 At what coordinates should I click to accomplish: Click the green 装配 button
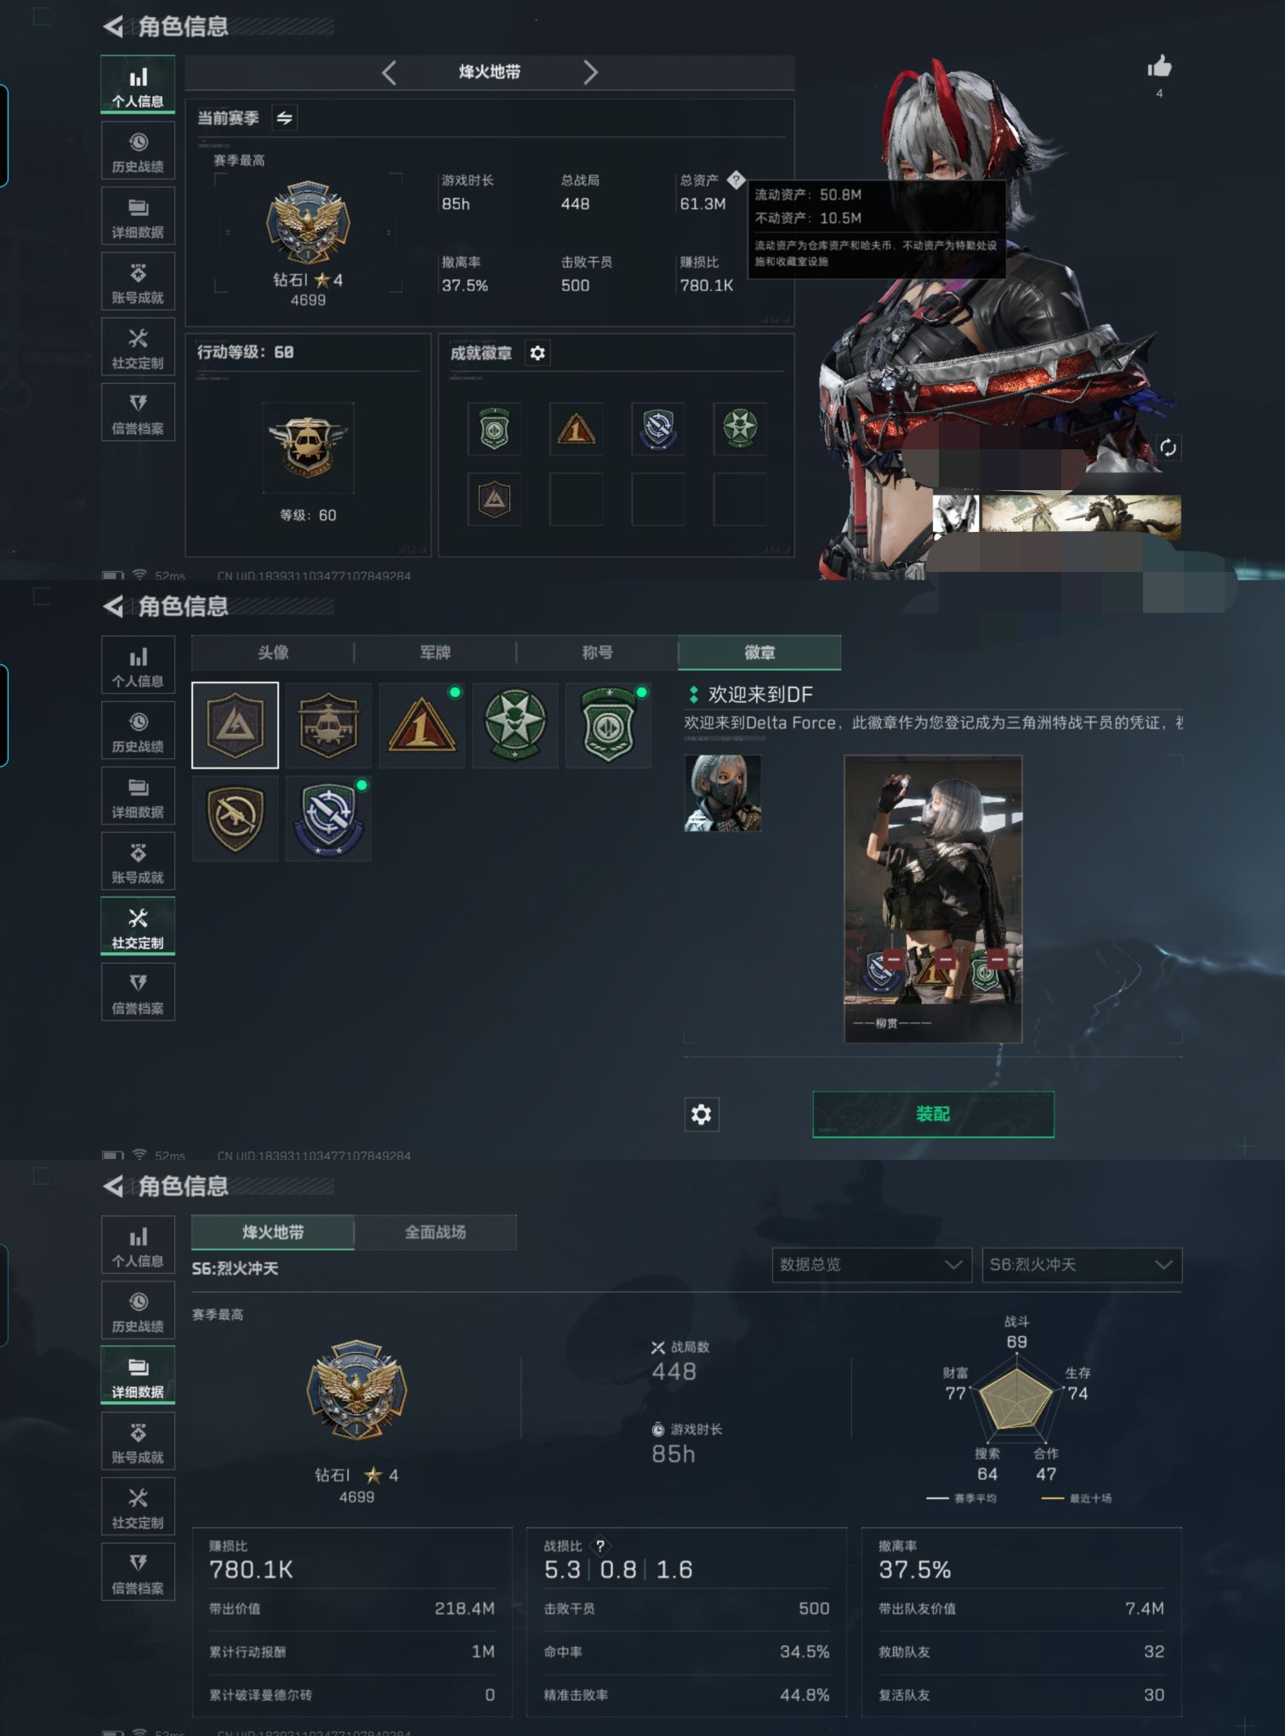[933, 1114]
